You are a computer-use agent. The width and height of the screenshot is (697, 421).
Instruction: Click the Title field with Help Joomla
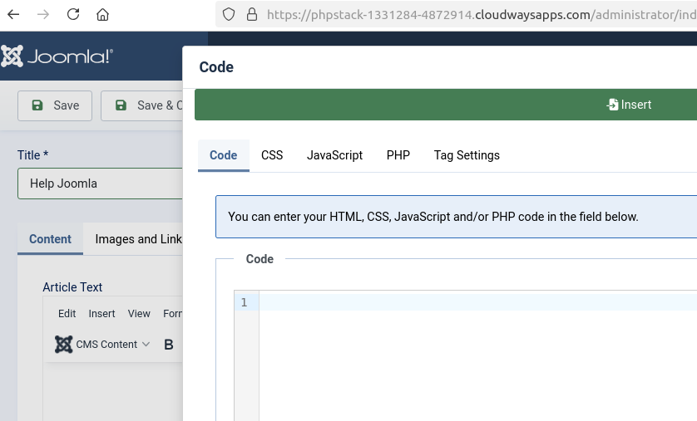[x=100, y=184]
